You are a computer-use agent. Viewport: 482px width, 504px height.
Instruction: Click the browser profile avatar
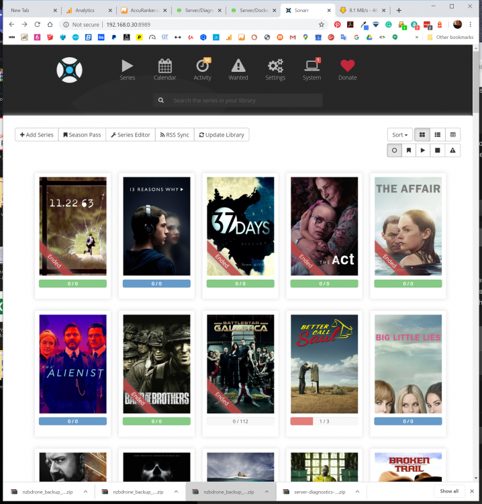point(457,24)
